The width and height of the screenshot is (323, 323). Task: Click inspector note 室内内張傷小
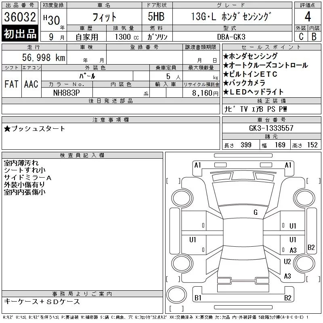pos(25,192)
